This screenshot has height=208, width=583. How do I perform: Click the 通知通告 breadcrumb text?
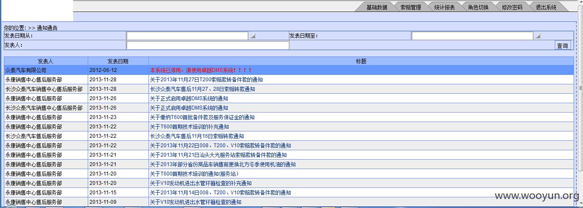47,28
